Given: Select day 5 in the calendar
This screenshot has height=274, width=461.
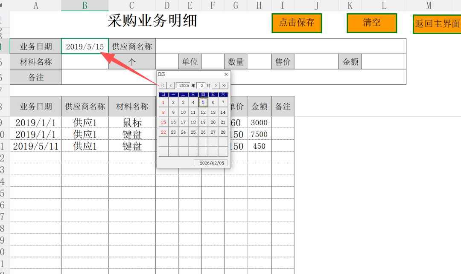Looking at the screenshot, I should click(203, 102).
